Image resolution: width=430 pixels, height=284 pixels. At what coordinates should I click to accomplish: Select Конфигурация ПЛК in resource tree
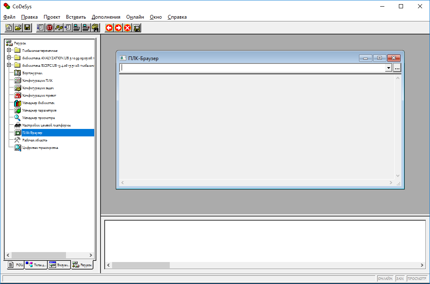click(37, 80)
